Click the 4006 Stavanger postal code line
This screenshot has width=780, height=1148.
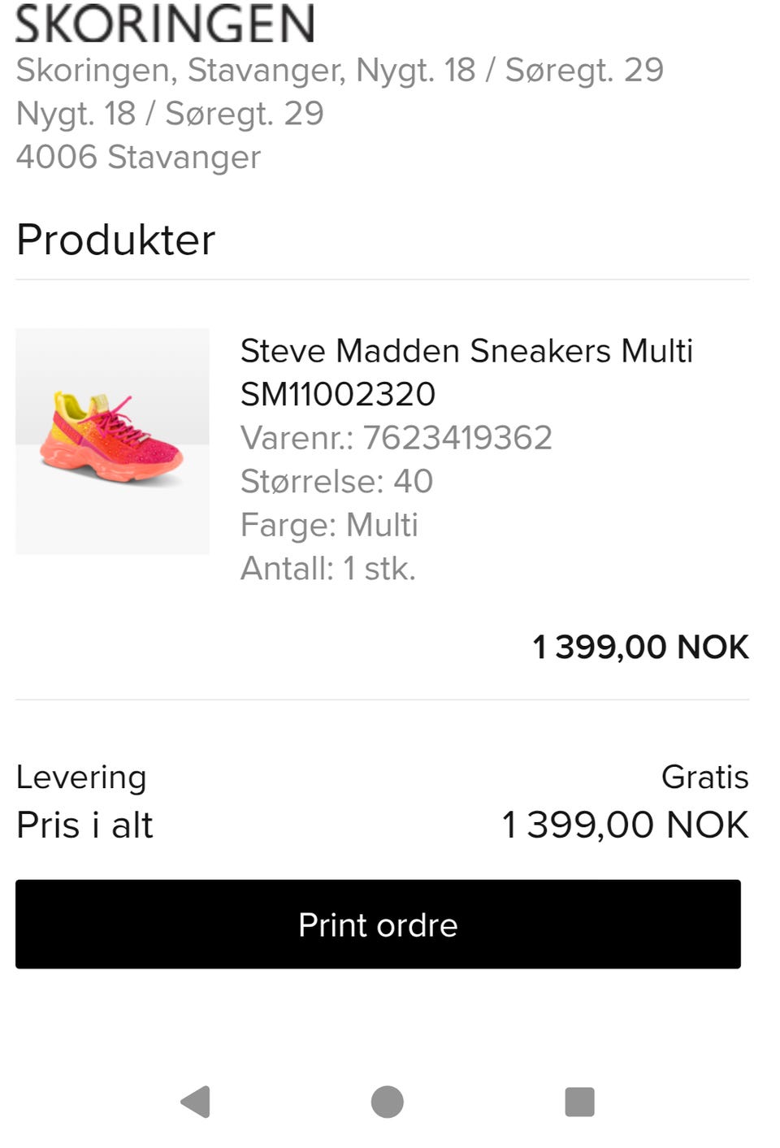[x=138, y=157]
